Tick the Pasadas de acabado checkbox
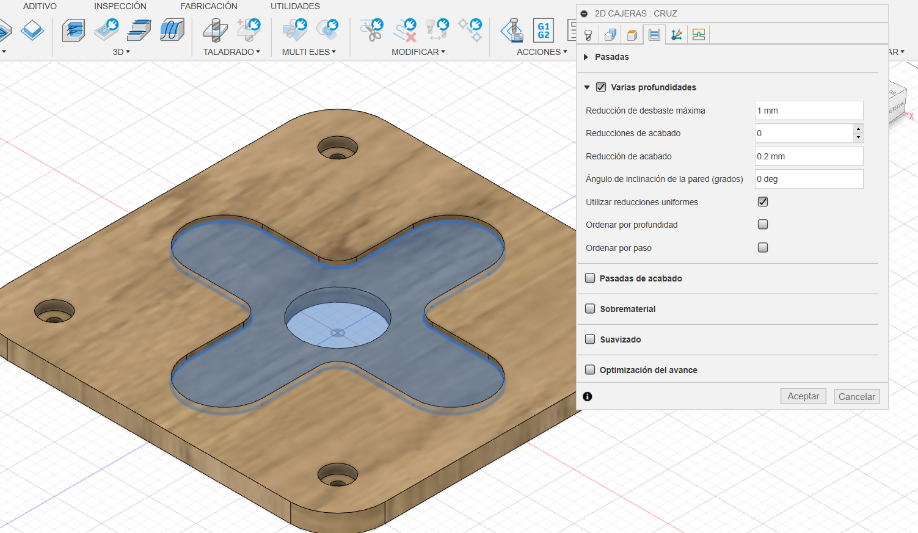Viewport: 918px width, 533px height. pos(590,278)
